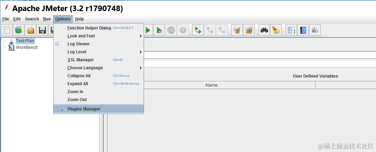Click the Save floppy disk icon
This screenshot has width=376, height=152.
[x=42, y=30]
